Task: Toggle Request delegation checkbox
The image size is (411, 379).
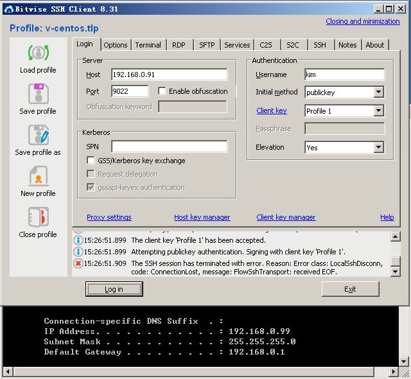Action: click(91, 174)
